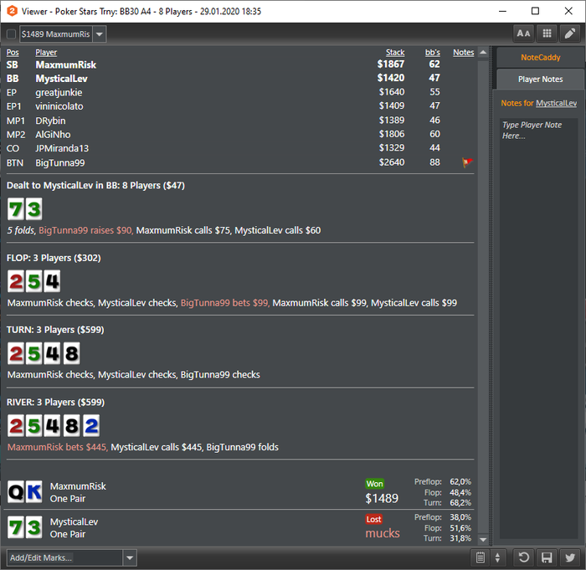586x570 pixels.
Task: Click the pencil edit icon
Action: pos(570,33)
